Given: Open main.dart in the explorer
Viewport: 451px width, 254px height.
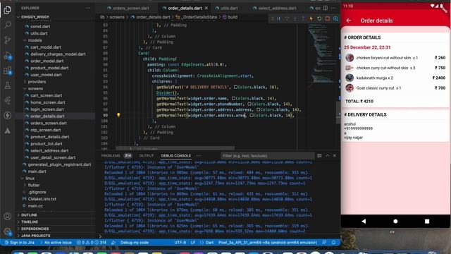Looking at the screenshot, I should coord(37,171).
